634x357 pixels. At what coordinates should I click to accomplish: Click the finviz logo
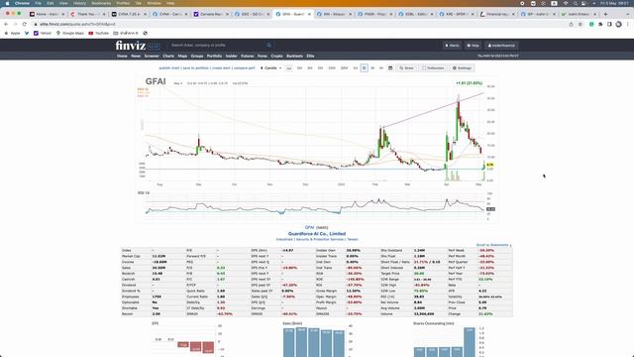(x=130, y=46)
